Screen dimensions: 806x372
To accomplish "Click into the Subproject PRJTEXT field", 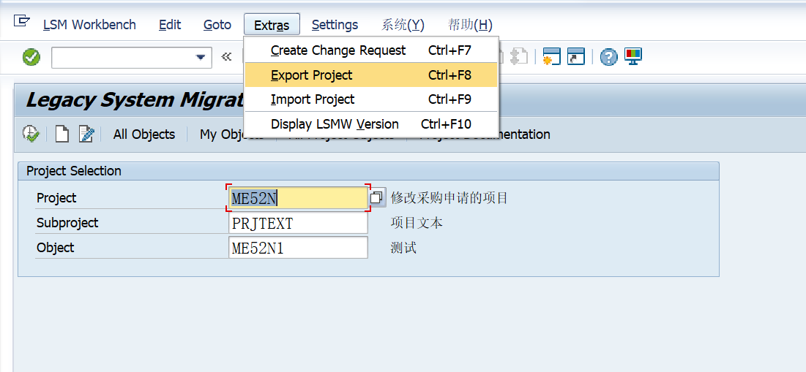I will click(298, 223).
